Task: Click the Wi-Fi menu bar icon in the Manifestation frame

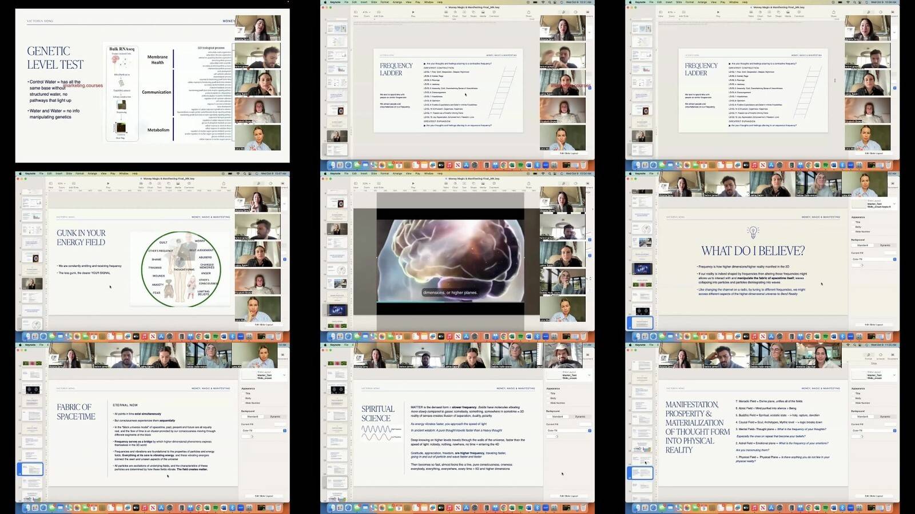Action: pos(848,345)
